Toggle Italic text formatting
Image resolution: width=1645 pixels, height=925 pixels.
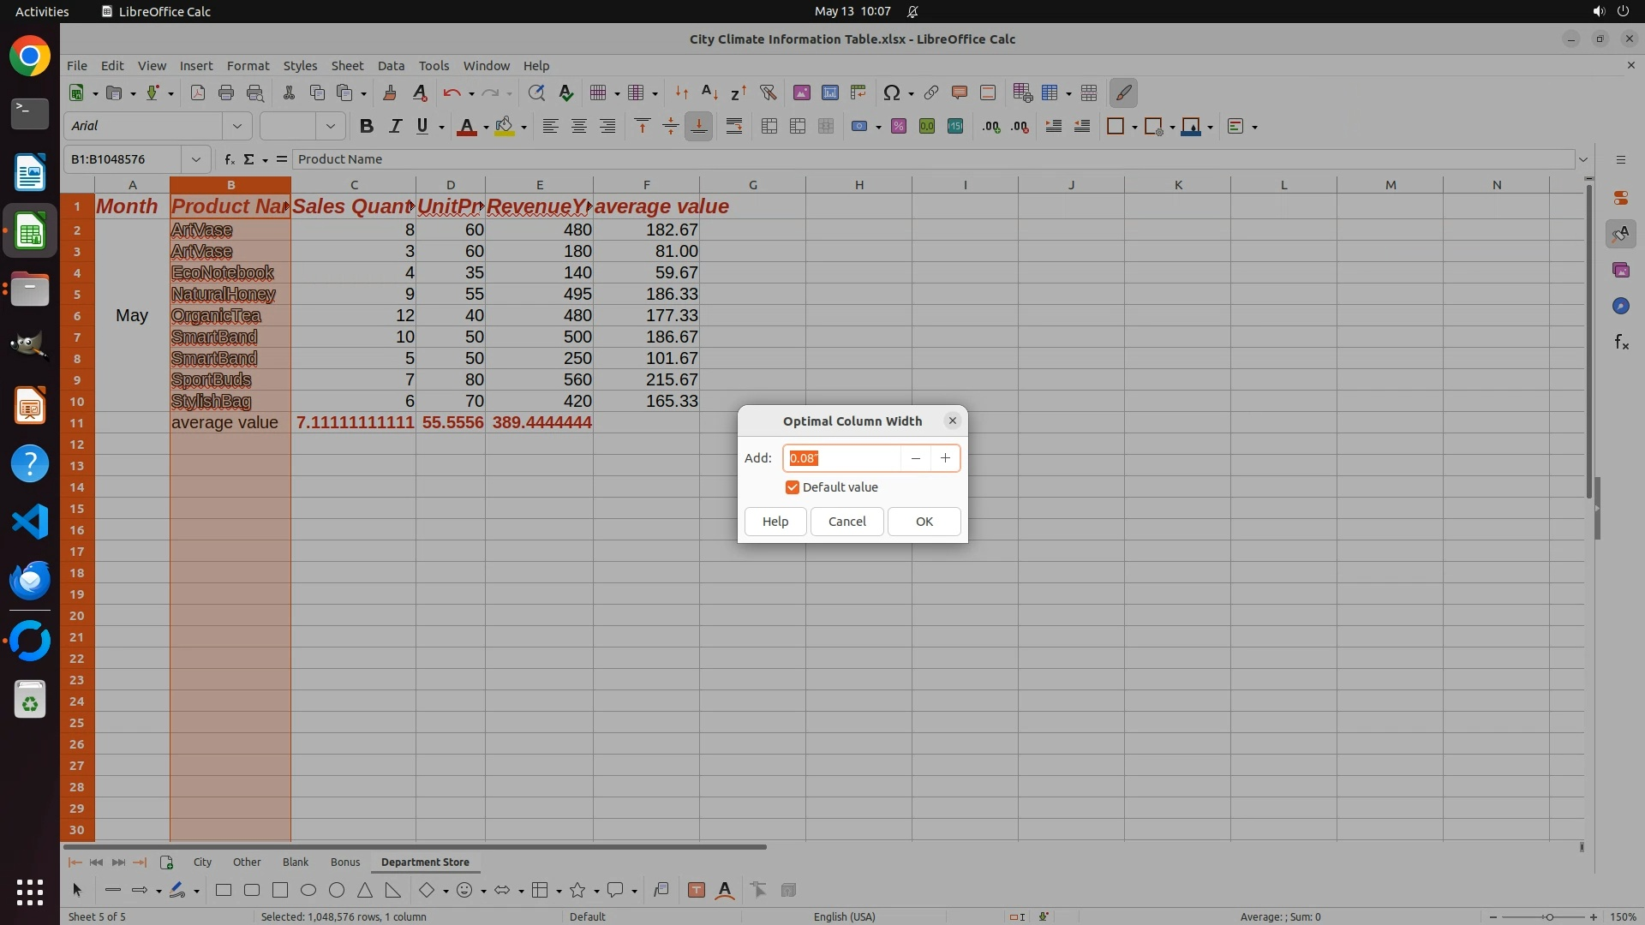point(395,126)
